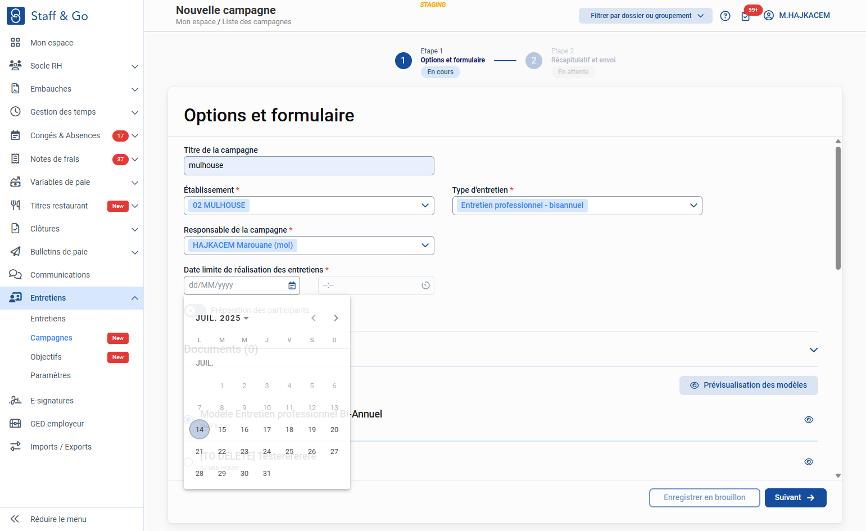Click Enregistrer en brouillon button
Viewport: 866px width, 531px height.
pos(705,498)
